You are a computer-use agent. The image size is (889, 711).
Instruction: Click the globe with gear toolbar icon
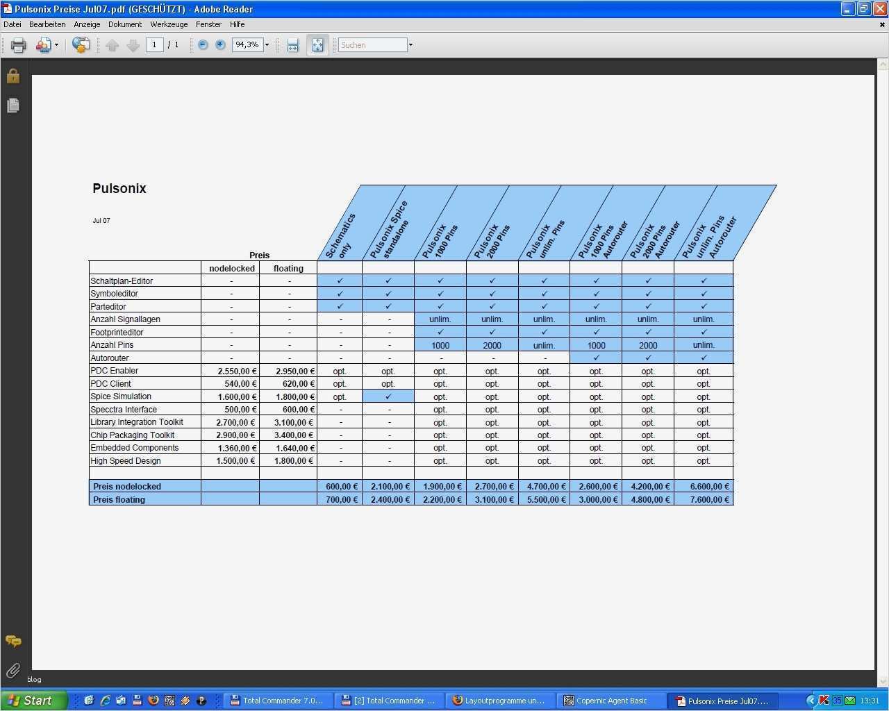click(x=81, y=45)
